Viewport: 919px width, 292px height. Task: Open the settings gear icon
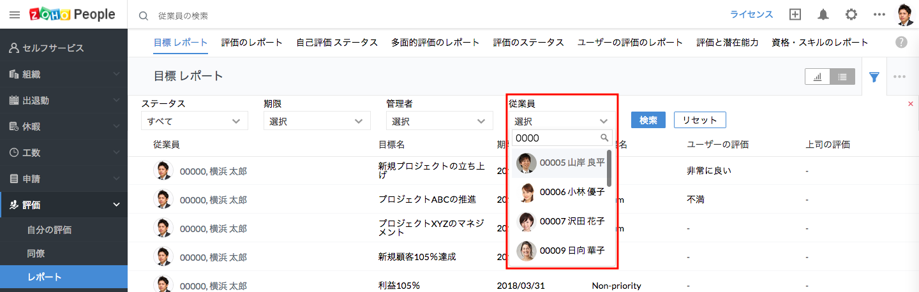[851, 15]
